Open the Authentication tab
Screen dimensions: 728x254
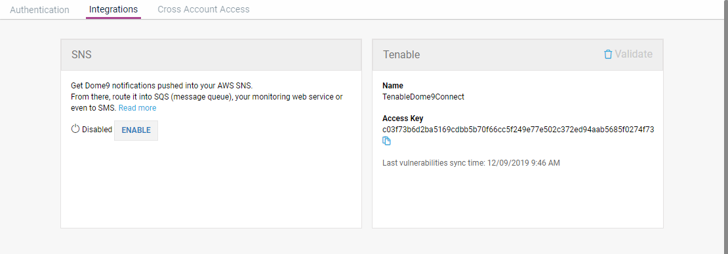pos(39,9)
